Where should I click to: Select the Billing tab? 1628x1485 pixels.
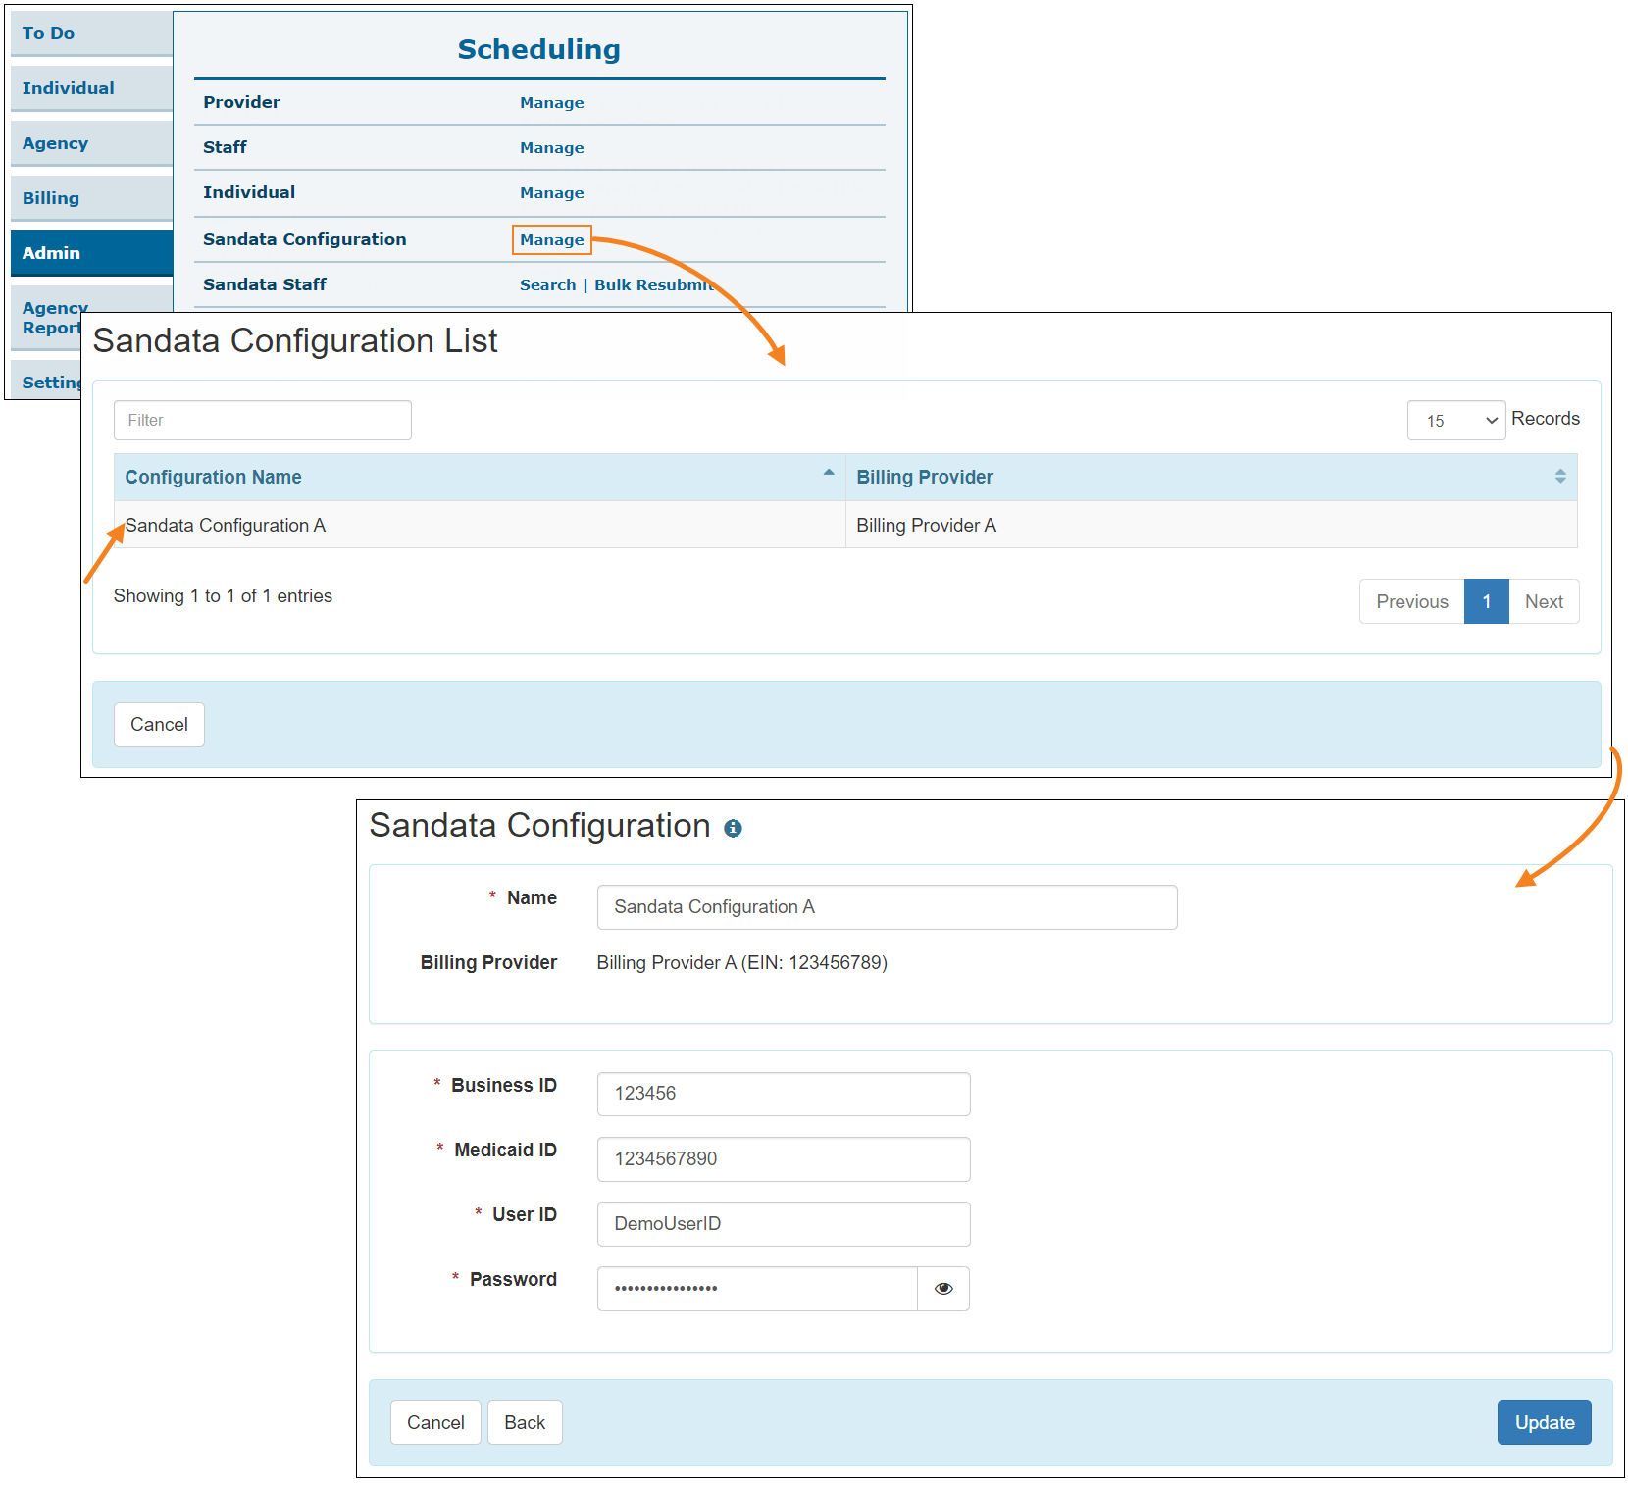(91, 198)
